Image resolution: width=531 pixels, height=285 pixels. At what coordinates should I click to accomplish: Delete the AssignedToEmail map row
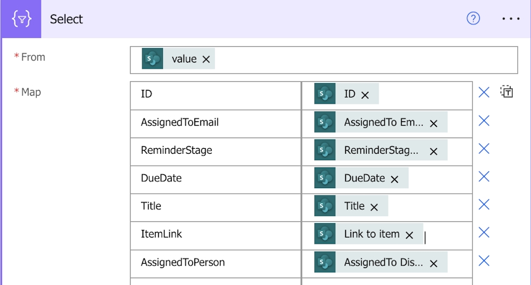click(484, 121)
